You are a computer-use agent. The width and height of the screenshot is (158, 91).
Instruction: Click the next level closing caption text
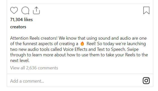pos(20,61)
